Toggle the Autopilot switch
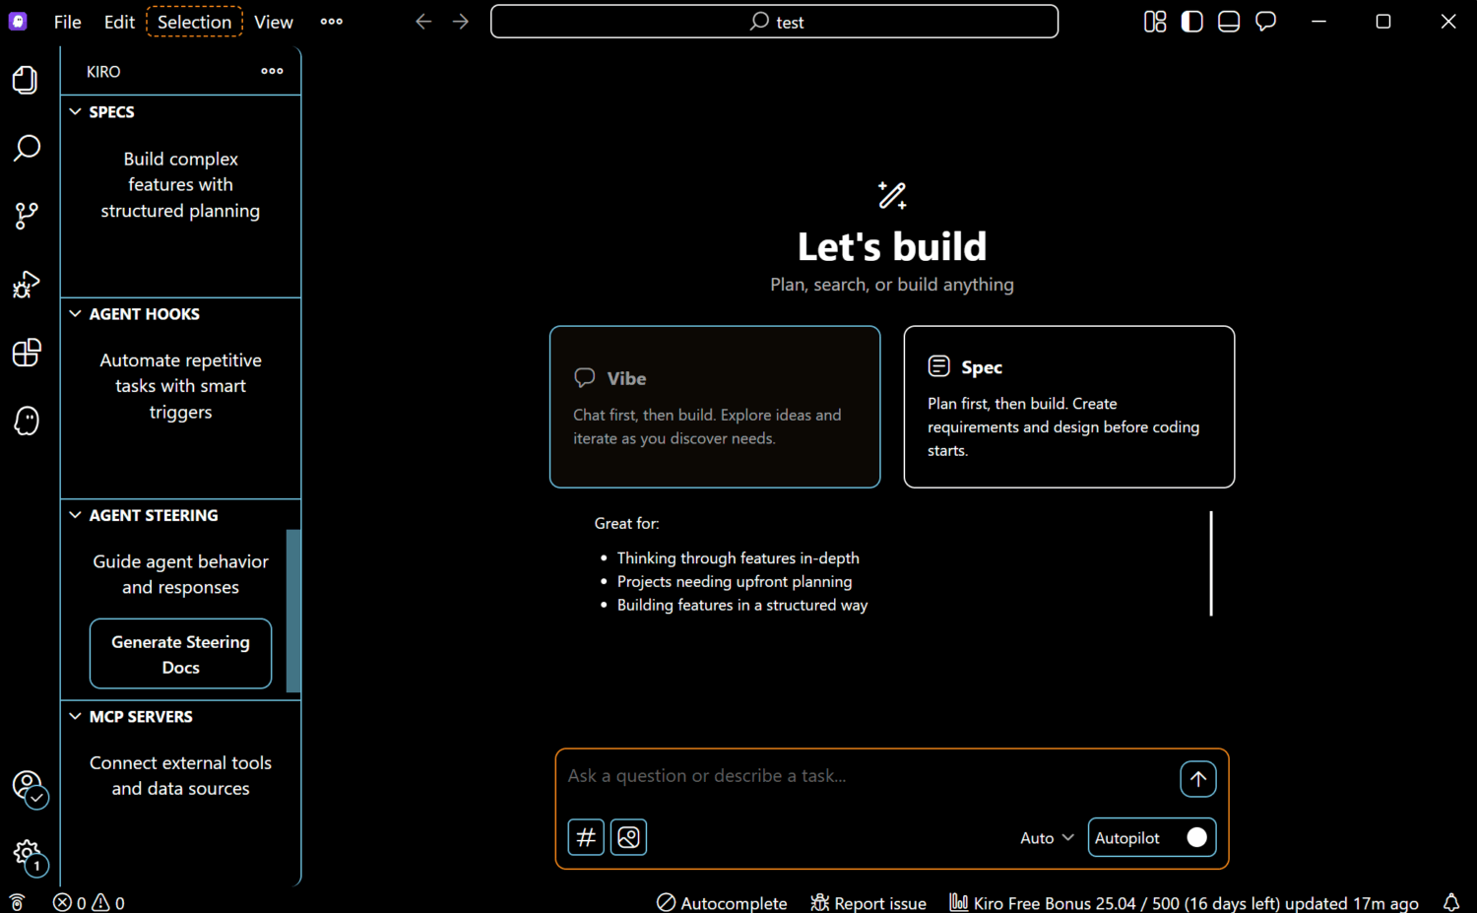 tap(1195, 837)
